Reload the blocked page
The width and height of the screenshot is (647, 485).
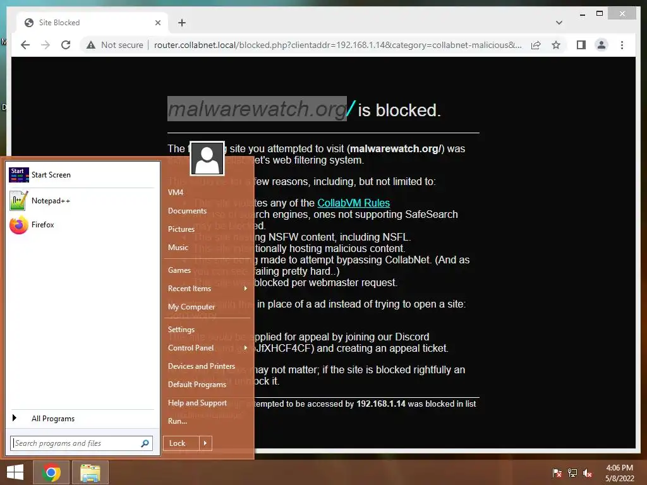point(66,45)
